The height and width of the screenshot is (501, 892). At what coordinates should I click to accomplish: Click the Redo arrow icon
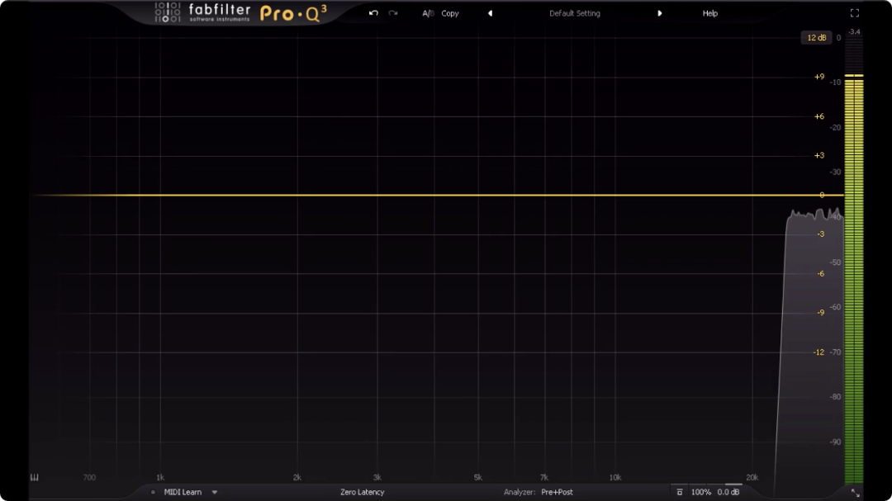[x=393, y=13]
